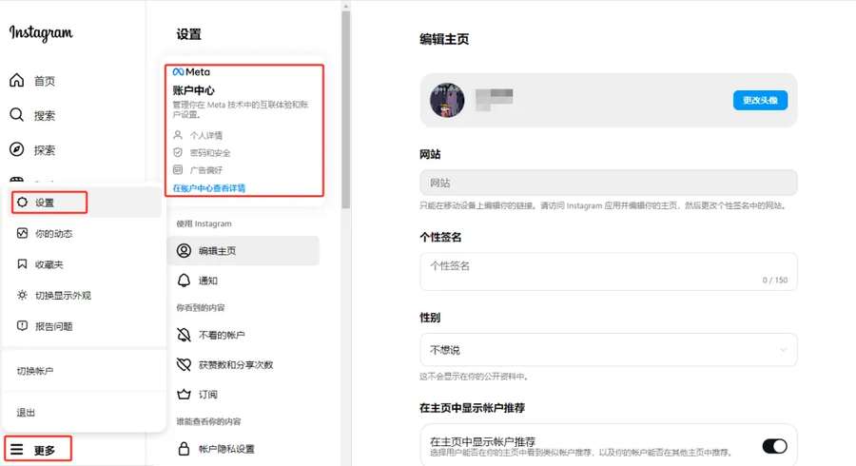Screen dimensions: 856x466
Task: Click 探索 label in sidebar
Action: pos(45,150)
